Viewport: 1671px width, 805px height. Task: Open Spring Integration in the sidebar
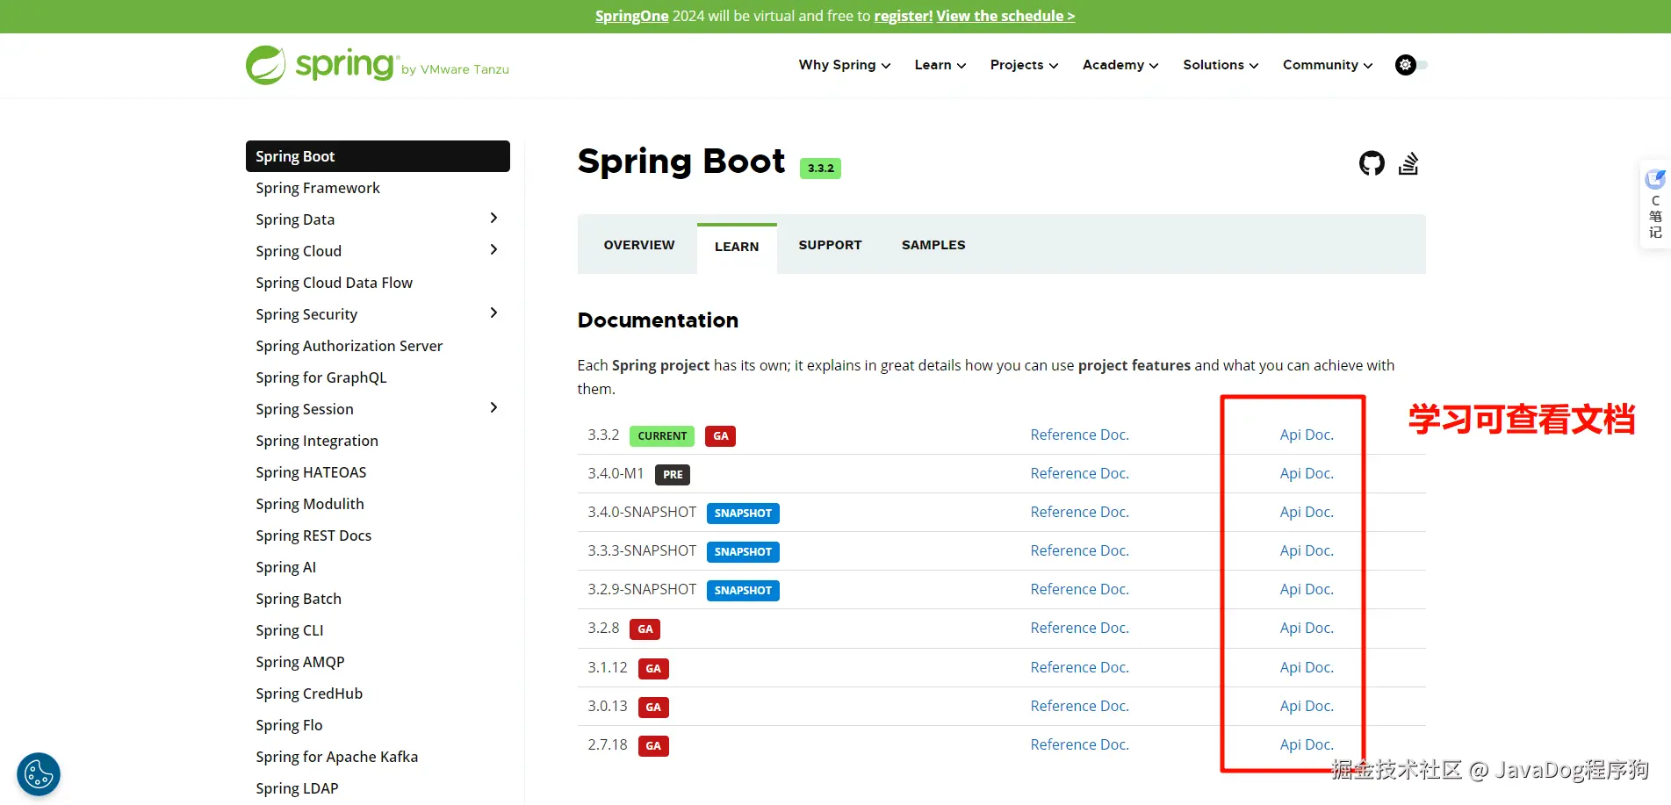click(x=317, y=441)
